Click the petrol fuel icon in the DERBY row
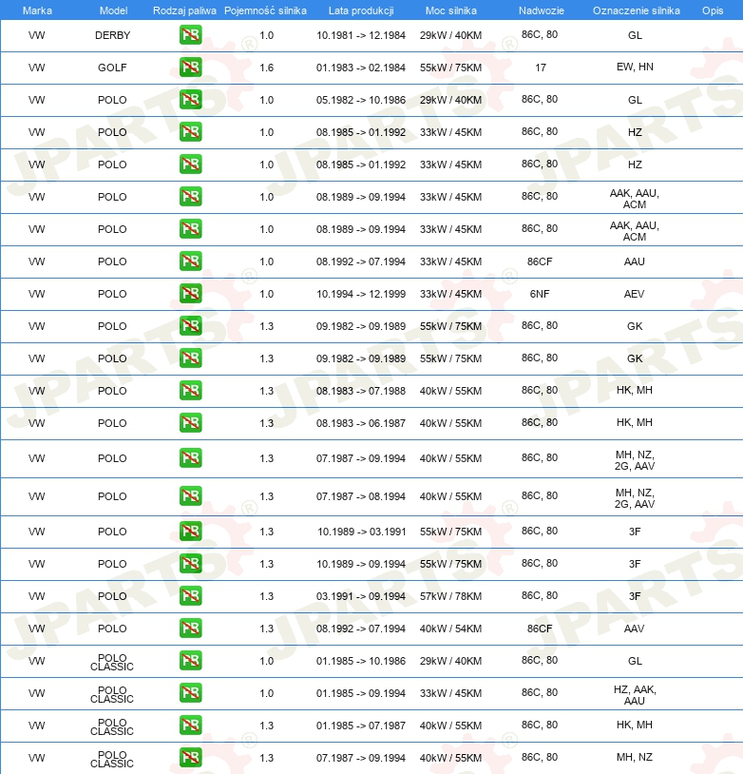The width and height of the screenshot is (743, 774). (190, 35)
